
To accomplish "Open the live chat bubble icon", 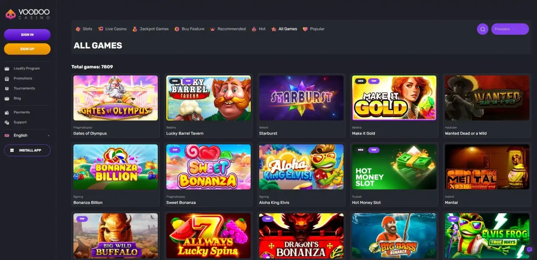I will pyautogui.click(x=529, y=250).
